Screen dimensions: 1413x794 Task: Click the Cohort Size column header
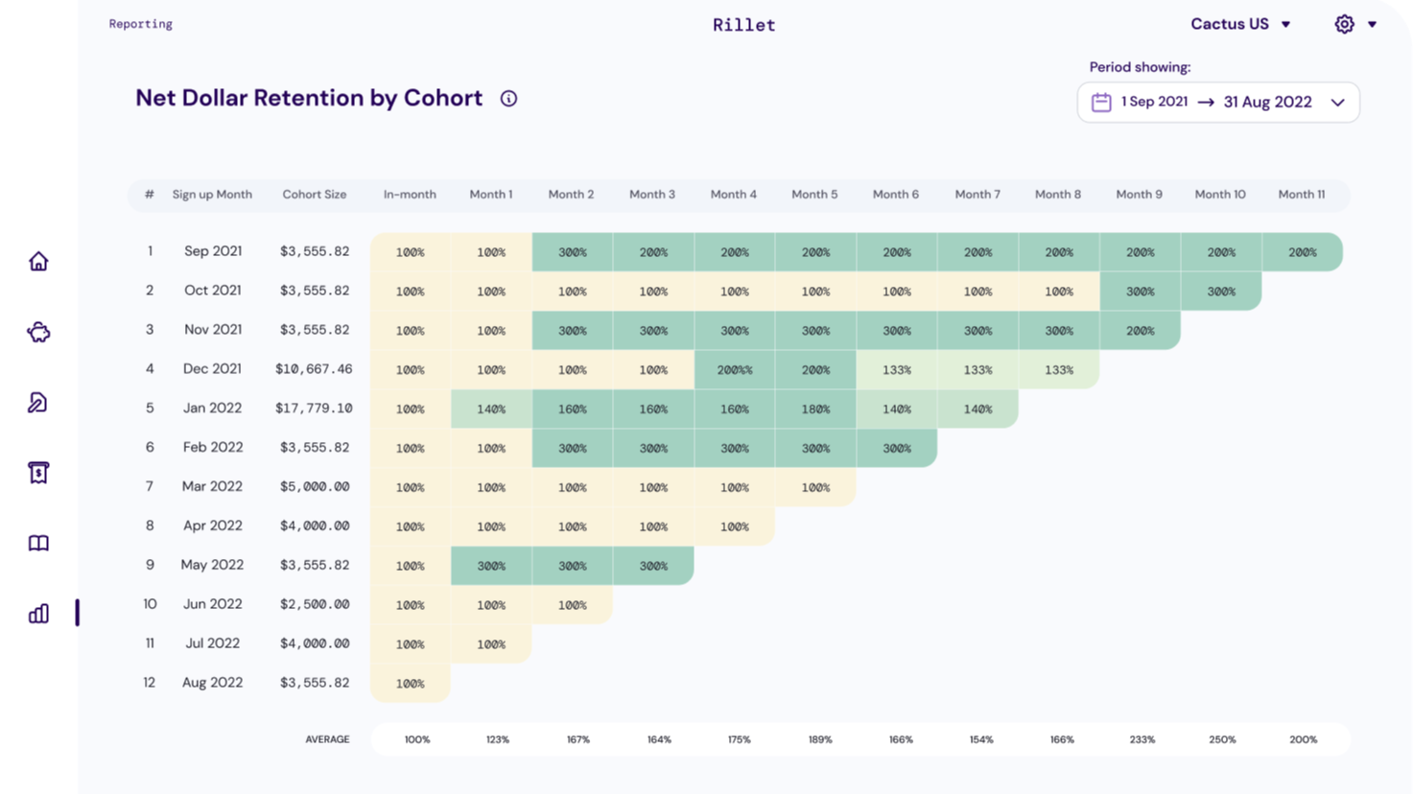(x=314, y=195)
